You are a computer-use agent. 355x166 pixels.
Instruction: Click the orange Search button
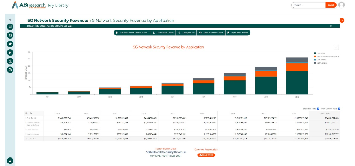(331, 5)
